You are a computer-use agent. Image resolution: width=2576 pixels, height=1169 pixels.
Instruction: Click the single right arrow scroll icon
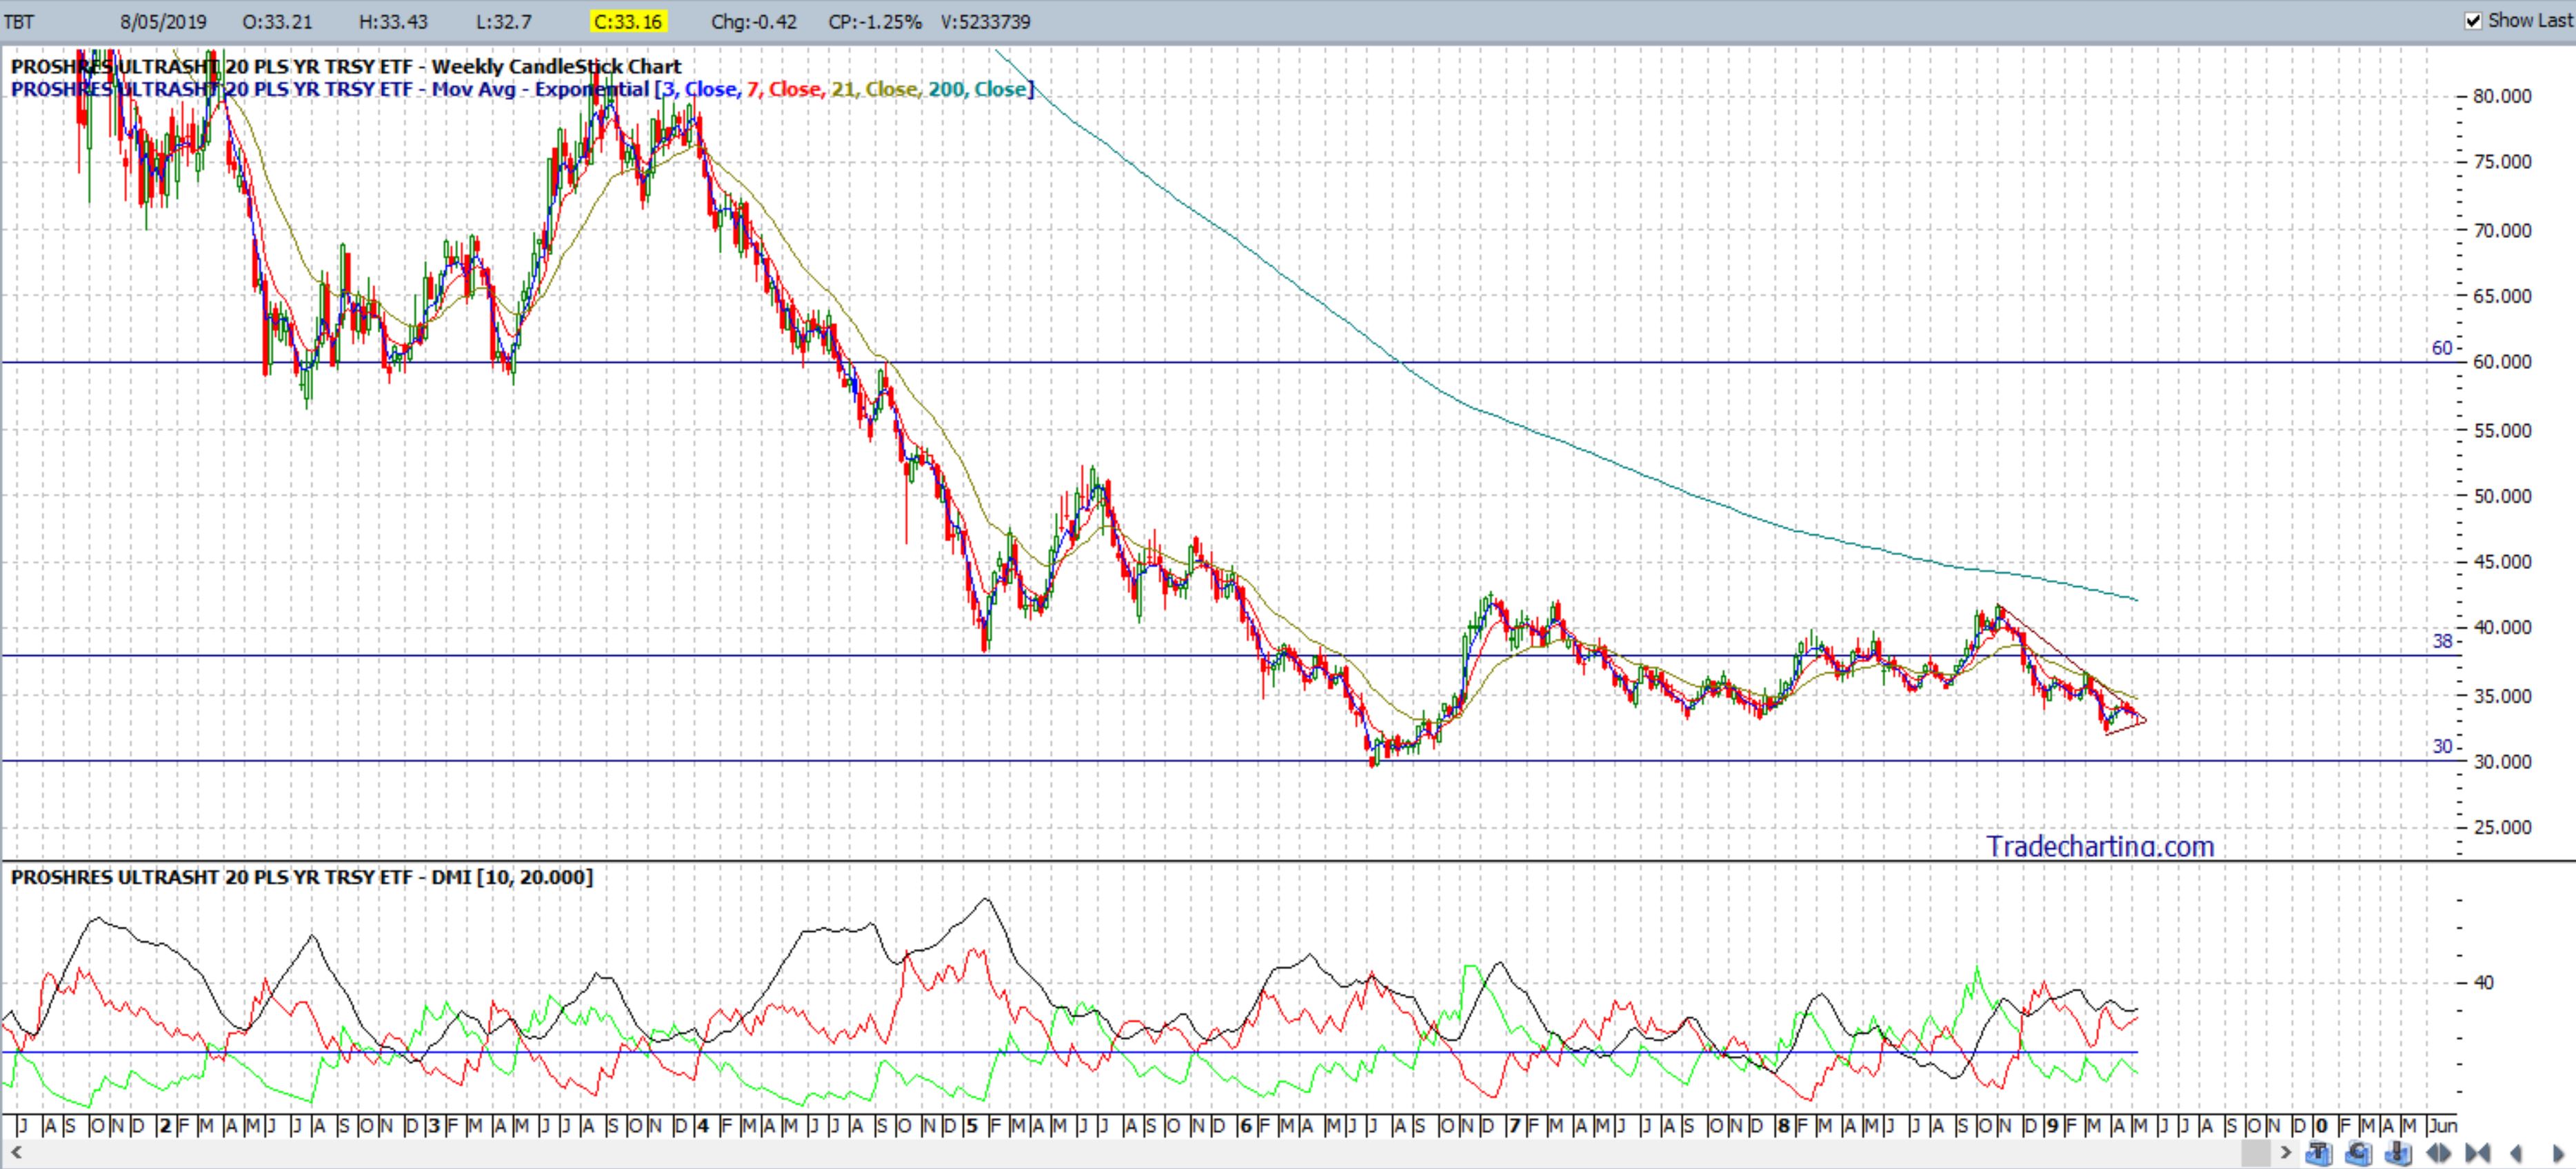tap(2558, 1153)
